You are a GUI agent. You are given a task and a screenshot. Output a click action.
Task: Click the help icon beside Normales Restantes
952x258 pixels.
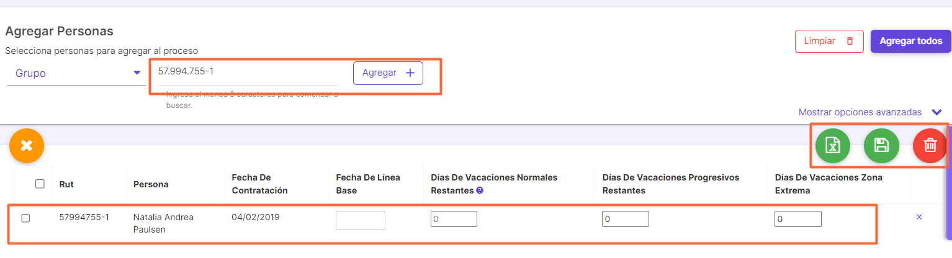[480, 190]
